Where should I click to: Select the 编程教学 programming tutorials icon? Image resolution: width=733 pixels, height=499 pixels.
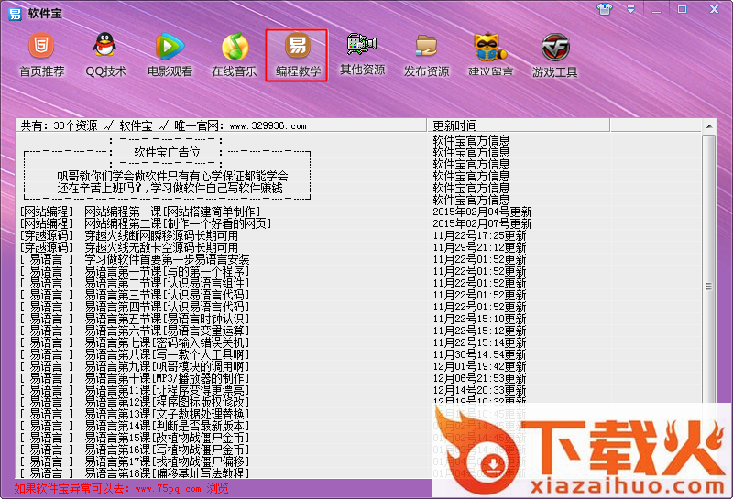(298, 54)
